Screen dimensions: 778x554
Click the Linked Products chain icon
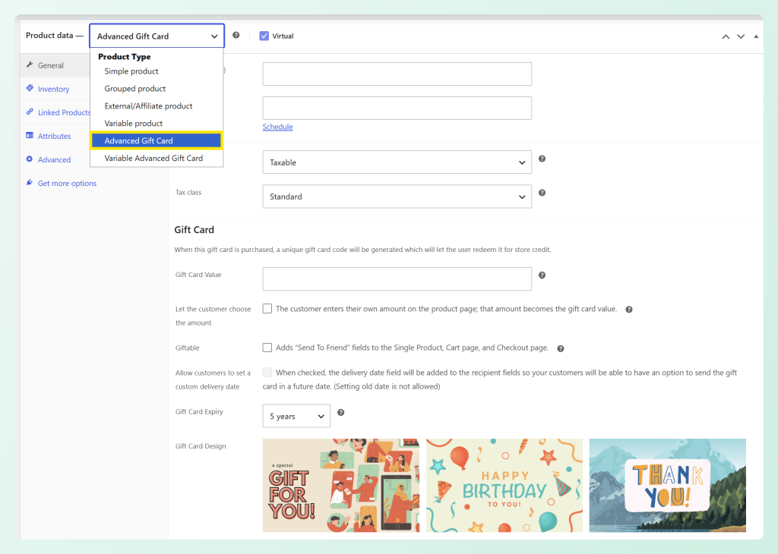tap(30, 112)
